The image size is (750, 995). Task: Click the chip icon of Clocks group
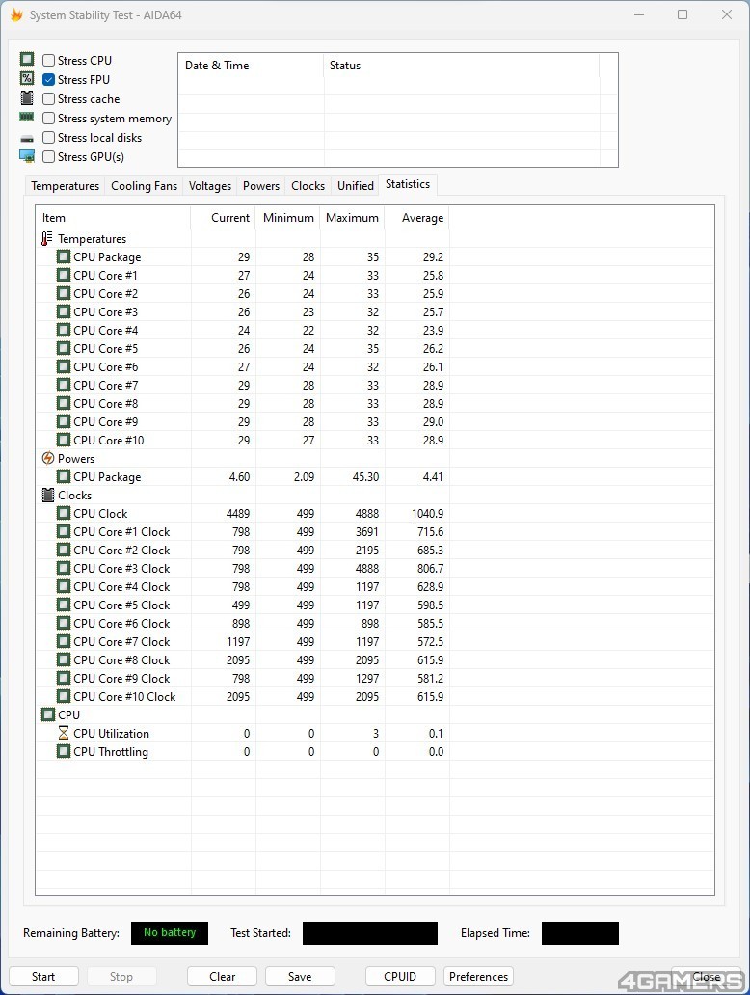tap(47, 495)
